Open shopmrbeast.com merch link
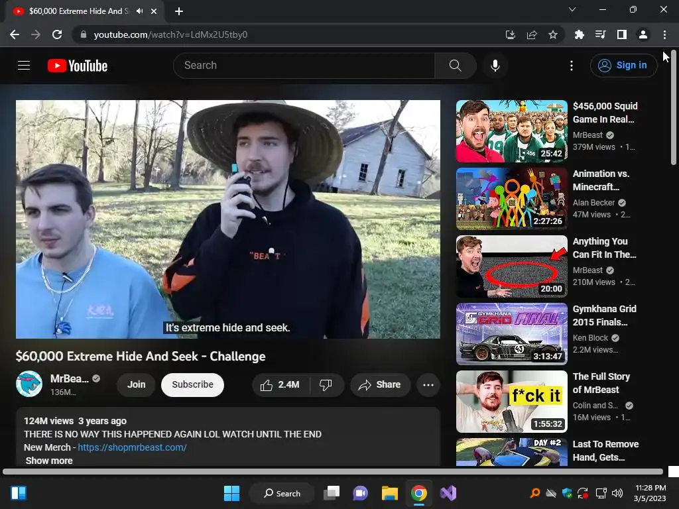 pyautogui.click(x=132, y=447)
